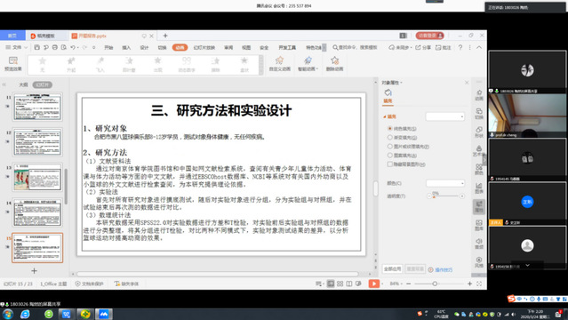Click the save icon in quick toolbar
Viewport: 568px width, 320px height.
click(37, 47)
